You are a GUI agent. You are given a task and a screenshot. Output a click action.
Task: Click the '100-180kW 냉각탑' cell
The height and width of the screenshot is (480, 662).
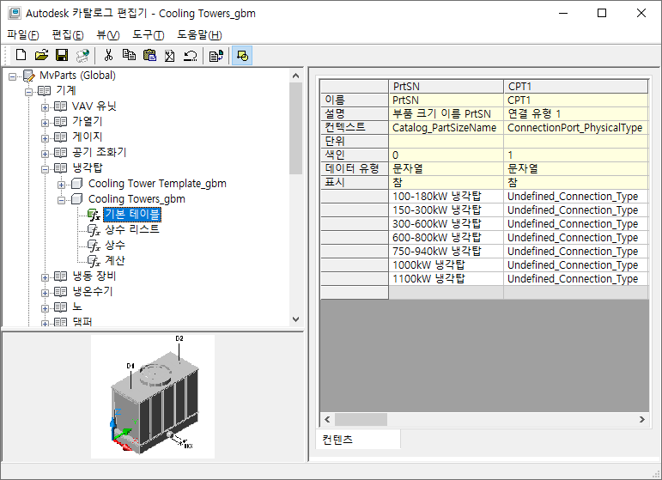point(446,197)
